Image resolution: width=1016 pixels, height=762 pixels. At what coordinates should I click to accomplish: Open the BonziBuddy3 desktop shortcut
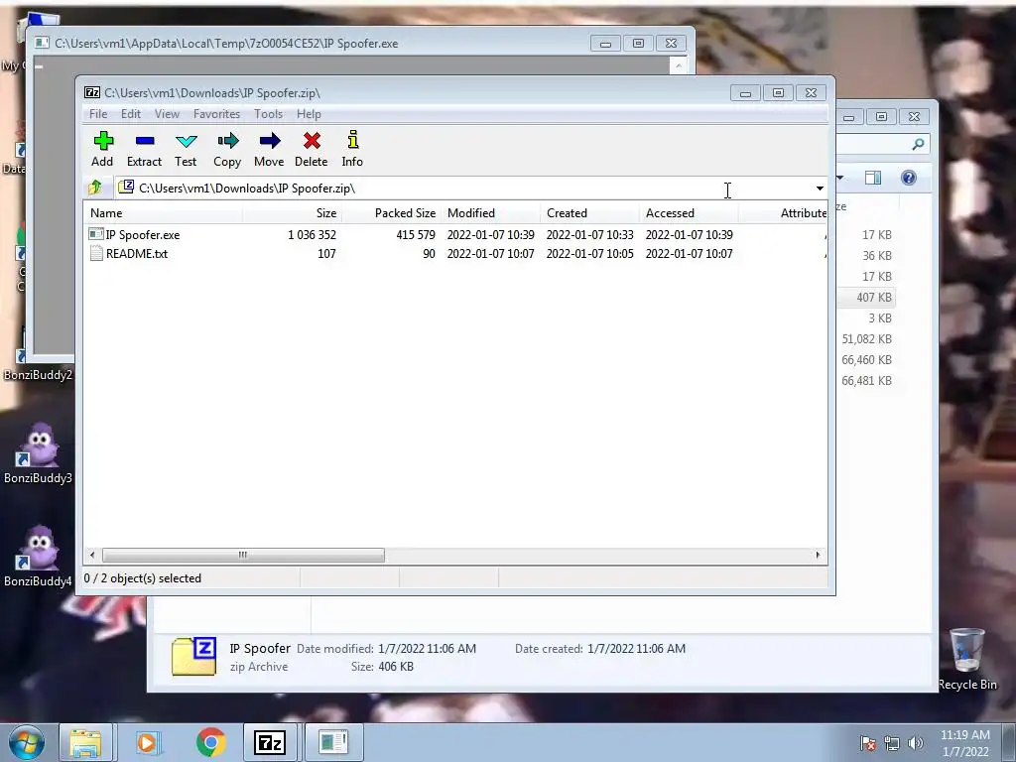pos(38,452)
